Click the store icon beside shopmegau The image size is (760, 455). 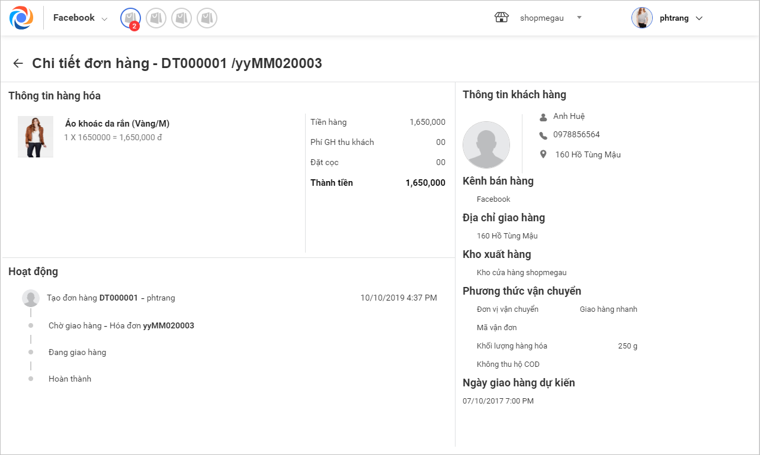tap(502, 18)
